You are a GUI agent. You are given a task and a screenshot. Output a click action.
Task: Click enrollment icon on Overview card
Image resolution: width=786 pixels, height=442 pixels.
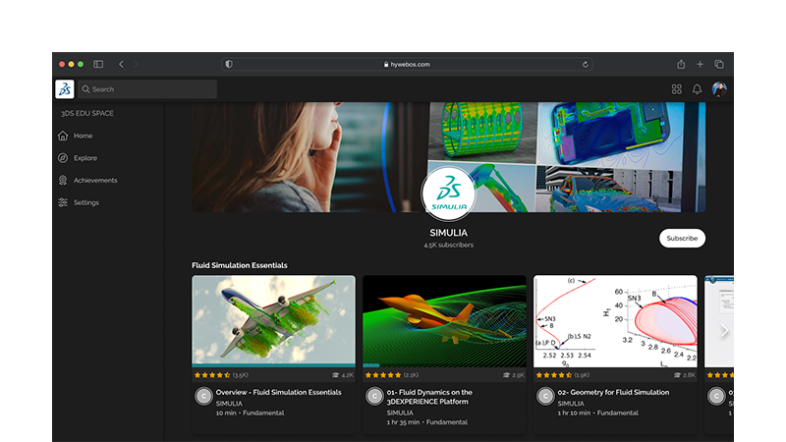point(335,375)
